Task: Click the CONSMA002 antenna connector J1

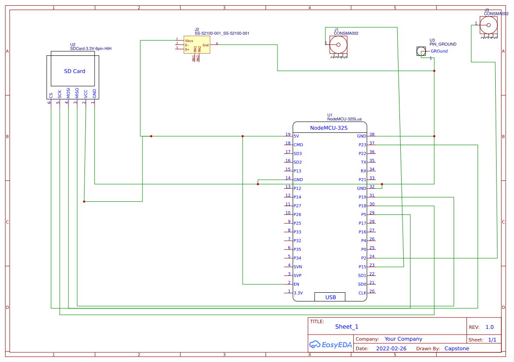Action: tap(338, 44)
